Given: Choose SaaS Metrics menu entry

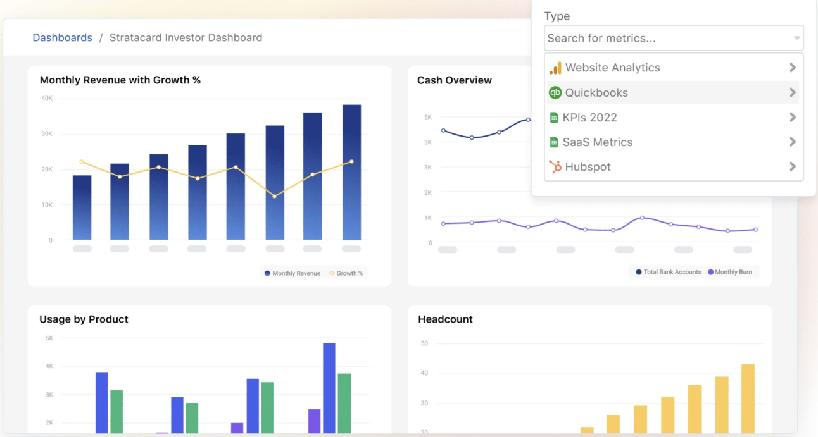Looking at the screenshot, I should 673,142.
